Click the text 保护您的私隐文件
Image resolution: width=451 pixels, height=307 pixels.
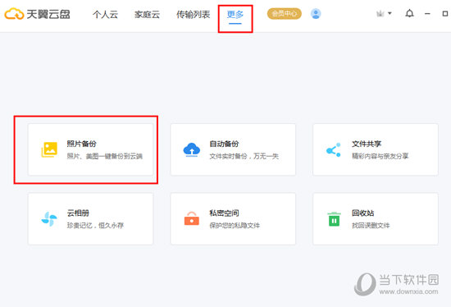(x=235, y=225)
